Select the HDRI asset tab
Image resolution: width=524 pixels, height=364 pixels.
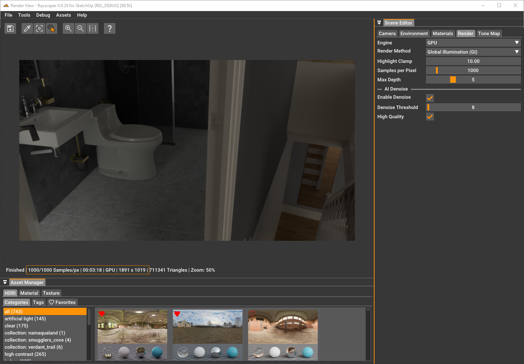(x=10, y=293)
